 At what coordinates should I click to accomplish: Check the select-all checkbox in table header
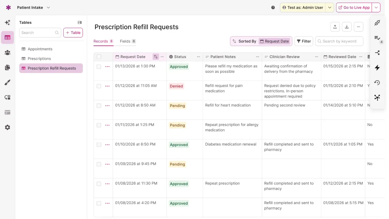click(x=99, y=57)
